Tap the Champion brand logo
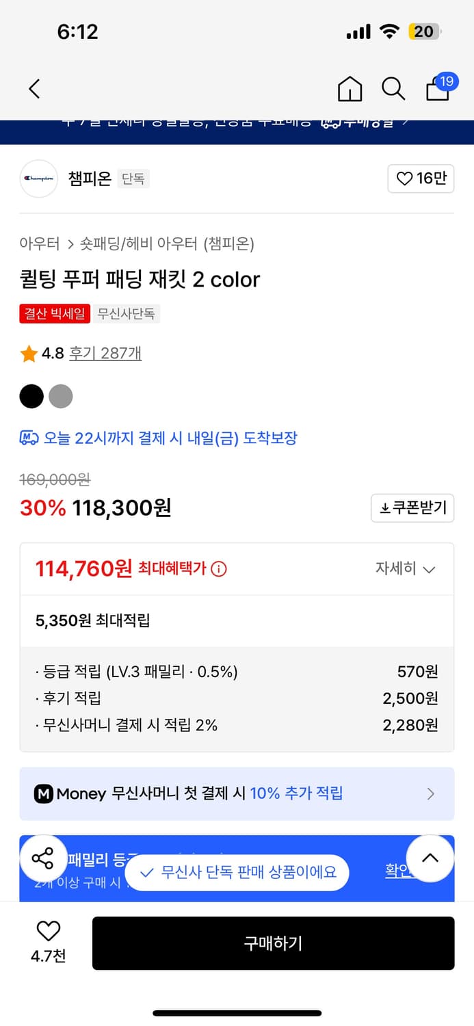Screen dimensions: 474x1026 coord(39,179)
